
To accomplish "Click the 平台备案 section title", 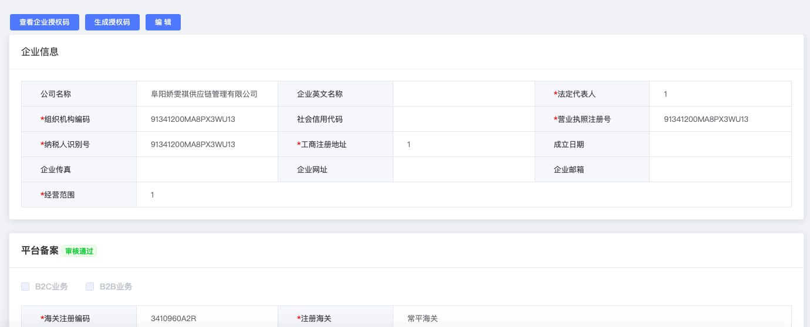I will pos(40,250).
